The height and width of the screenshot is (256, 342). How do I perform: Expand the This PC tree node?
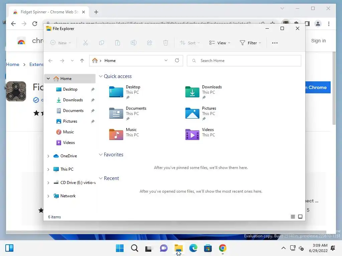pos(48,169)
